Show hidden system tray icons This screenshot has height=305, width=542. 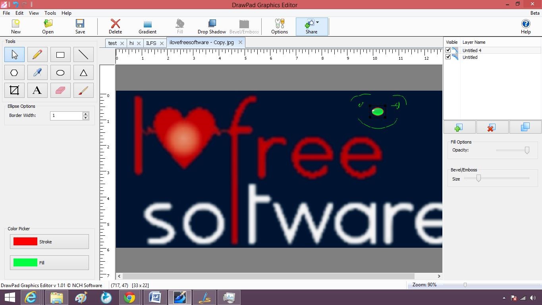[504, 298]
